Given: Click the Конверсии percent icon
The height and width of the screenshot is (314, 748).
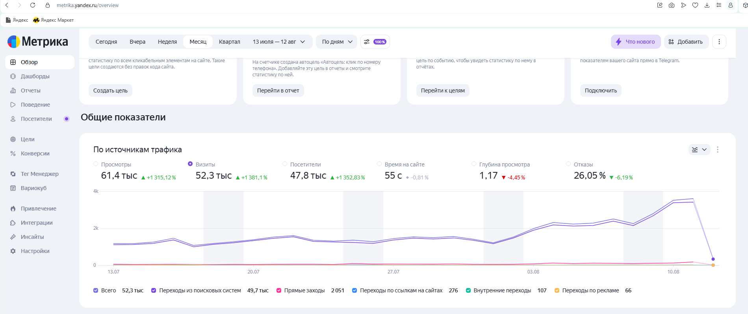Looking at the screenshot, I should click(13, 153).
